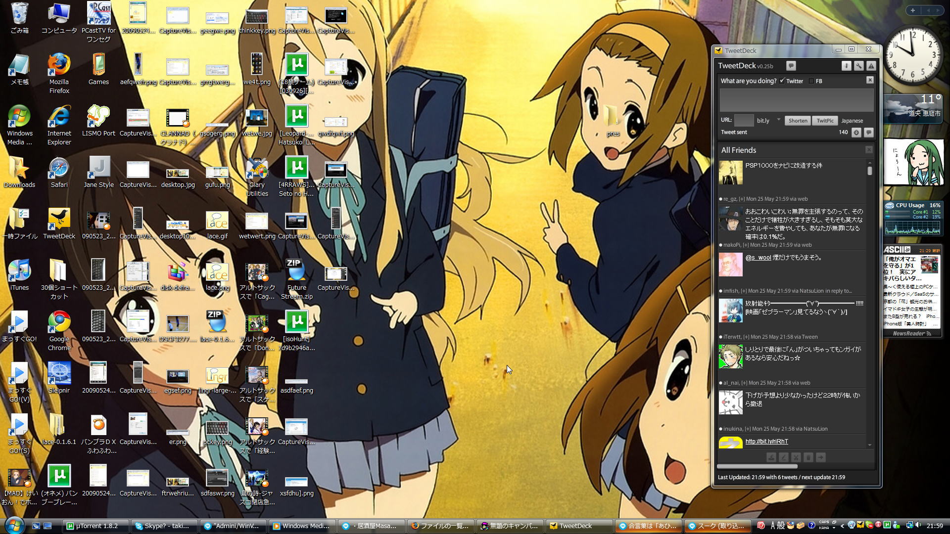Expand hidden system tray icons arrow

coord(842,526)
